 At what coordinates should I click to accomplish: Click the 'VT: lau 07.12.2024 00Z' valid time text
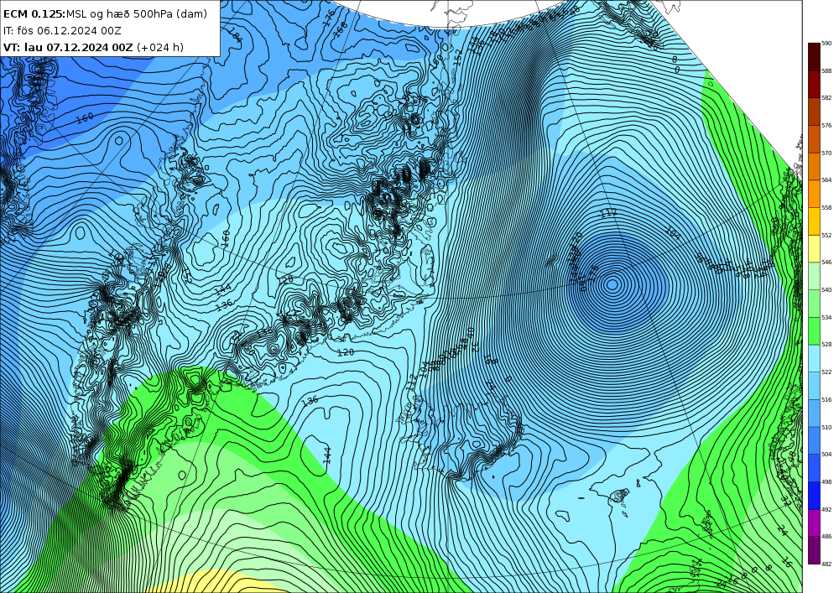(68, 47)
